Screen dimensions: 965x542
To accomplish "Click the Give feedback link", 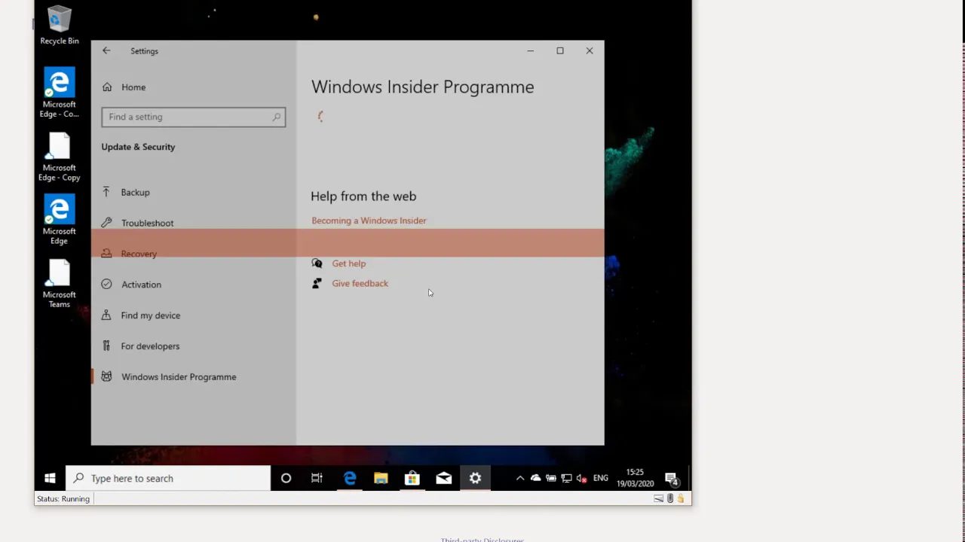I will (360, 283).
